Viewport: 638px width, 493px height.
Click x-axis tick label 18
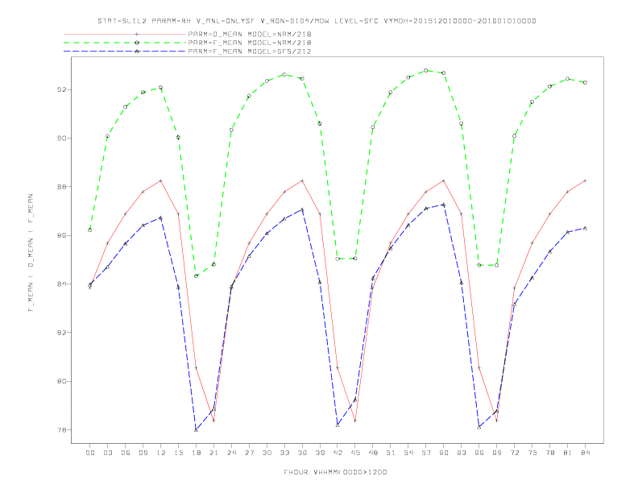[196, 453]
